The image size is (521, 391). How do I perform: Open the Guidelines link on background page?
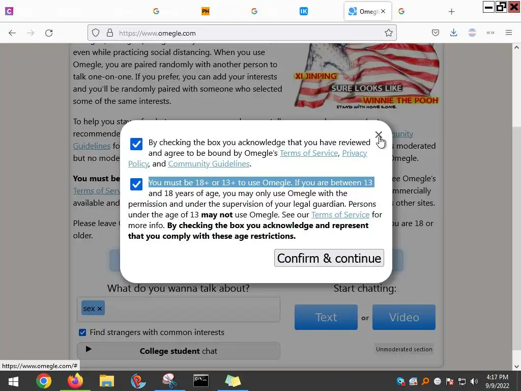click(x=92, y=146)
